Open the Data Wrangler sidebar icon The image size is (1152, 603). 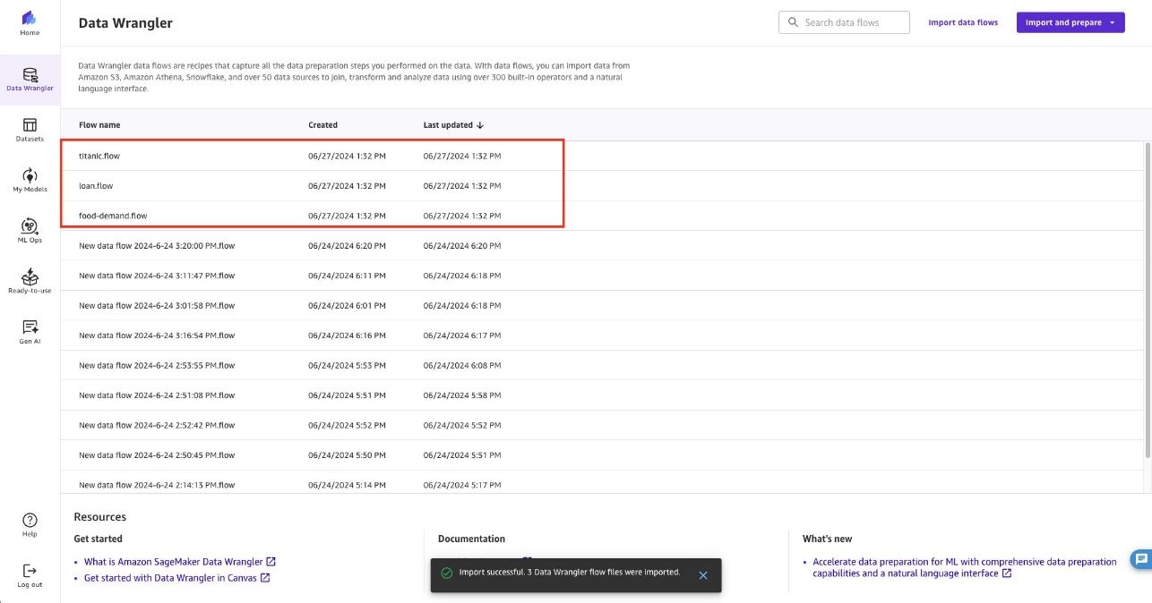[x=30, y=79]
